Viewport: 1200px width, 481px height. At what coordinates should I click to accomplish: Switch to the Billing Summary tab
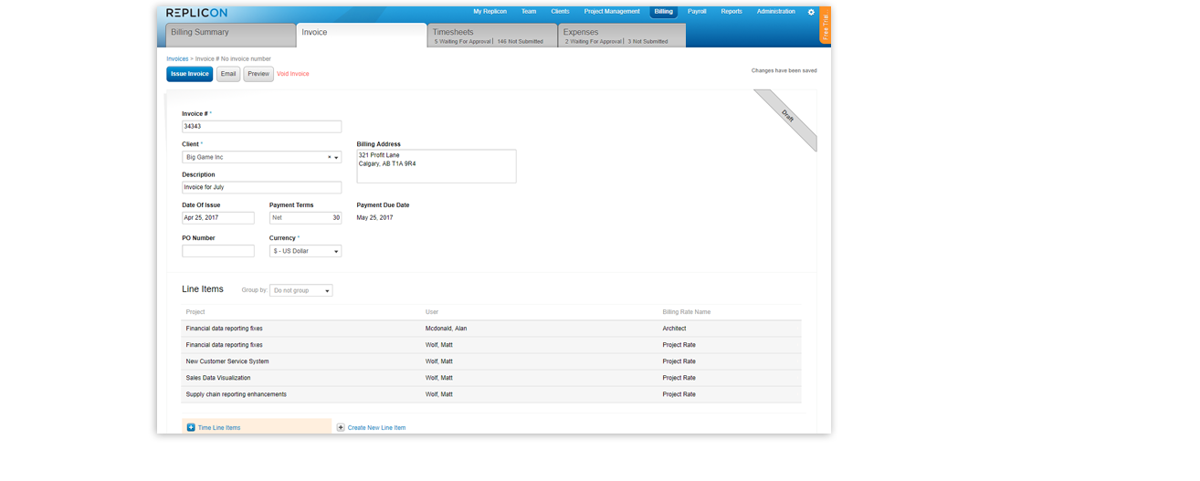pos(231,36)
